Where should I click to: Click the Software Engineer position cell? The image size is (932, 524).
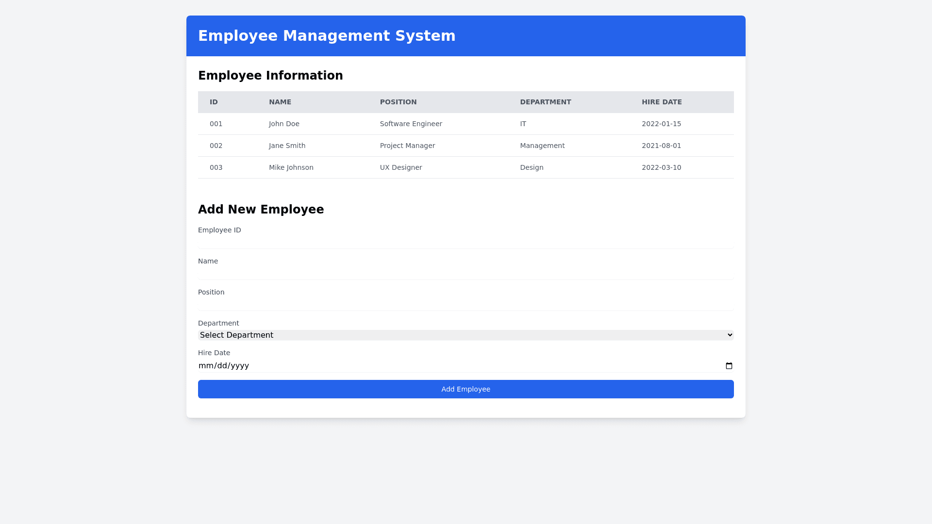coord(411,124)
